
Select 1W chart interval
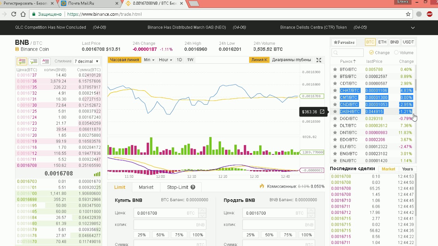point(190,60)
